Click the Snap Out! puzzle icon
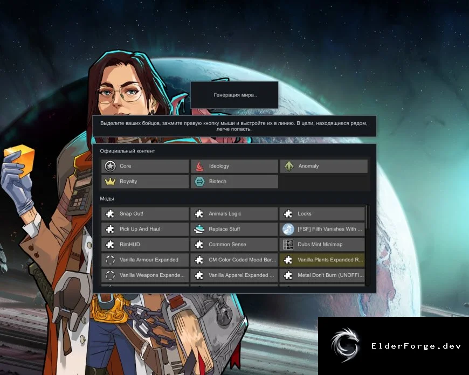 (x=110, y=214)
